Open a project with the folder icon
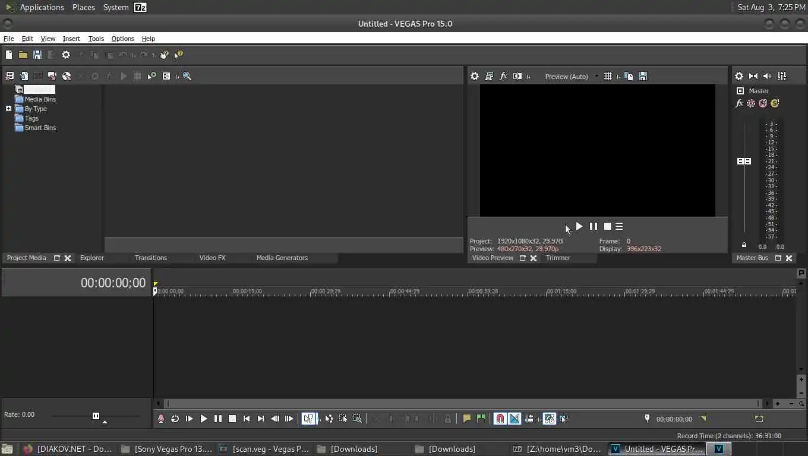The height and width of the screenshot is (456, 808). [x=23, y=55]
